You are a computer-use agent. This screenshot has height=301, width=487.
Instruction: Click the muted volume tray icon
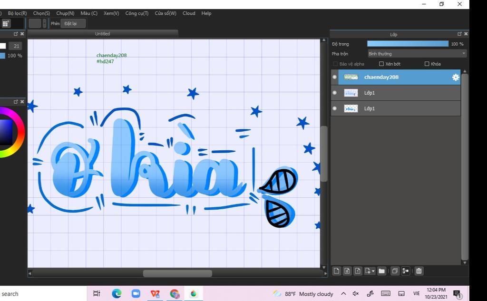356,293
